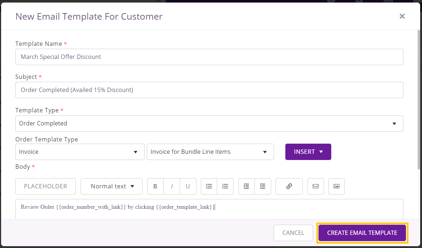The height and width of the screenshot is (248, 422).
Task: Click the envelope email link icon
Action: 316,186
